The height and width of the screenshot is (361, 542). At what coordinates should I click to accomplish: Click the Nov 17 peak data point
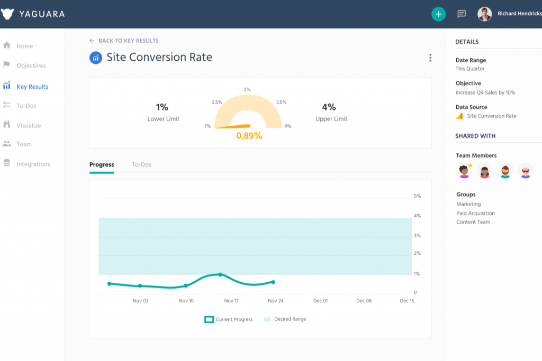220,274
